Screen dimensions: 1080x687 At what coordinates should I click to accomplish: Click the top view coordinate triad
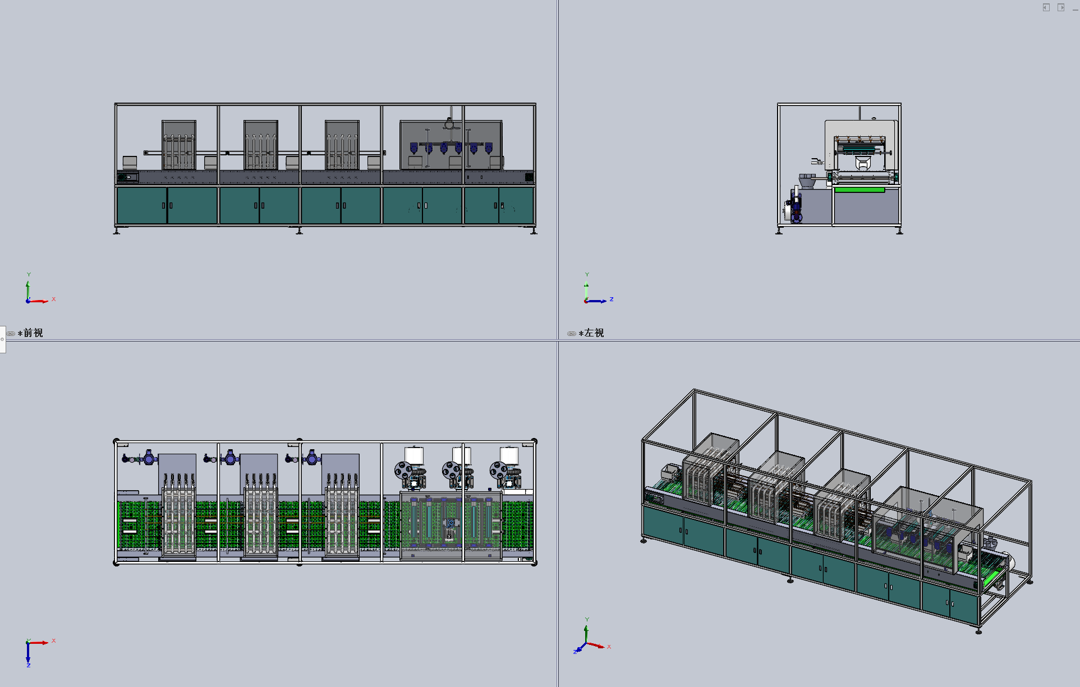point(40,652)
